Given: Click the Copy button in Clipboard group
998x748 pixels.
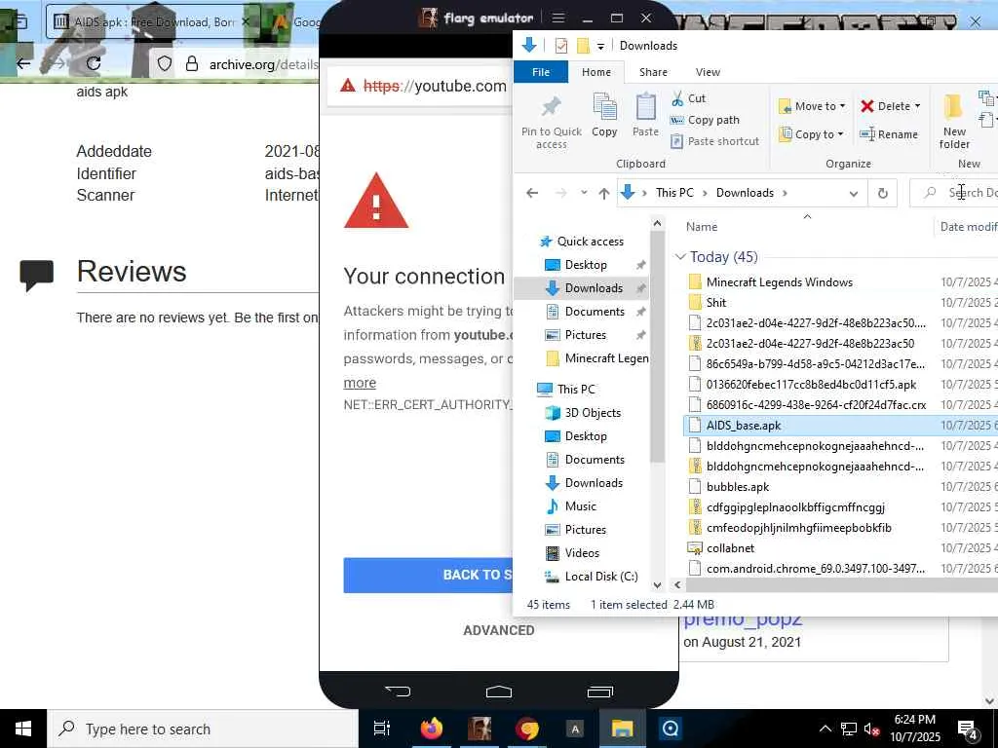Looking at the screenshot, I should (x=604, y=115).
